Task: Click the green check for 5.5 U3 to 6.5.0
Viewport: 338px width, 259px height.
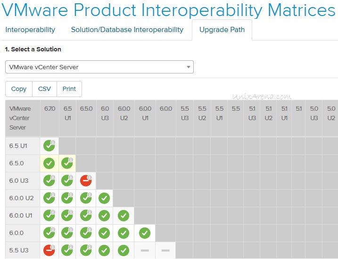Action: coord(86,251)
